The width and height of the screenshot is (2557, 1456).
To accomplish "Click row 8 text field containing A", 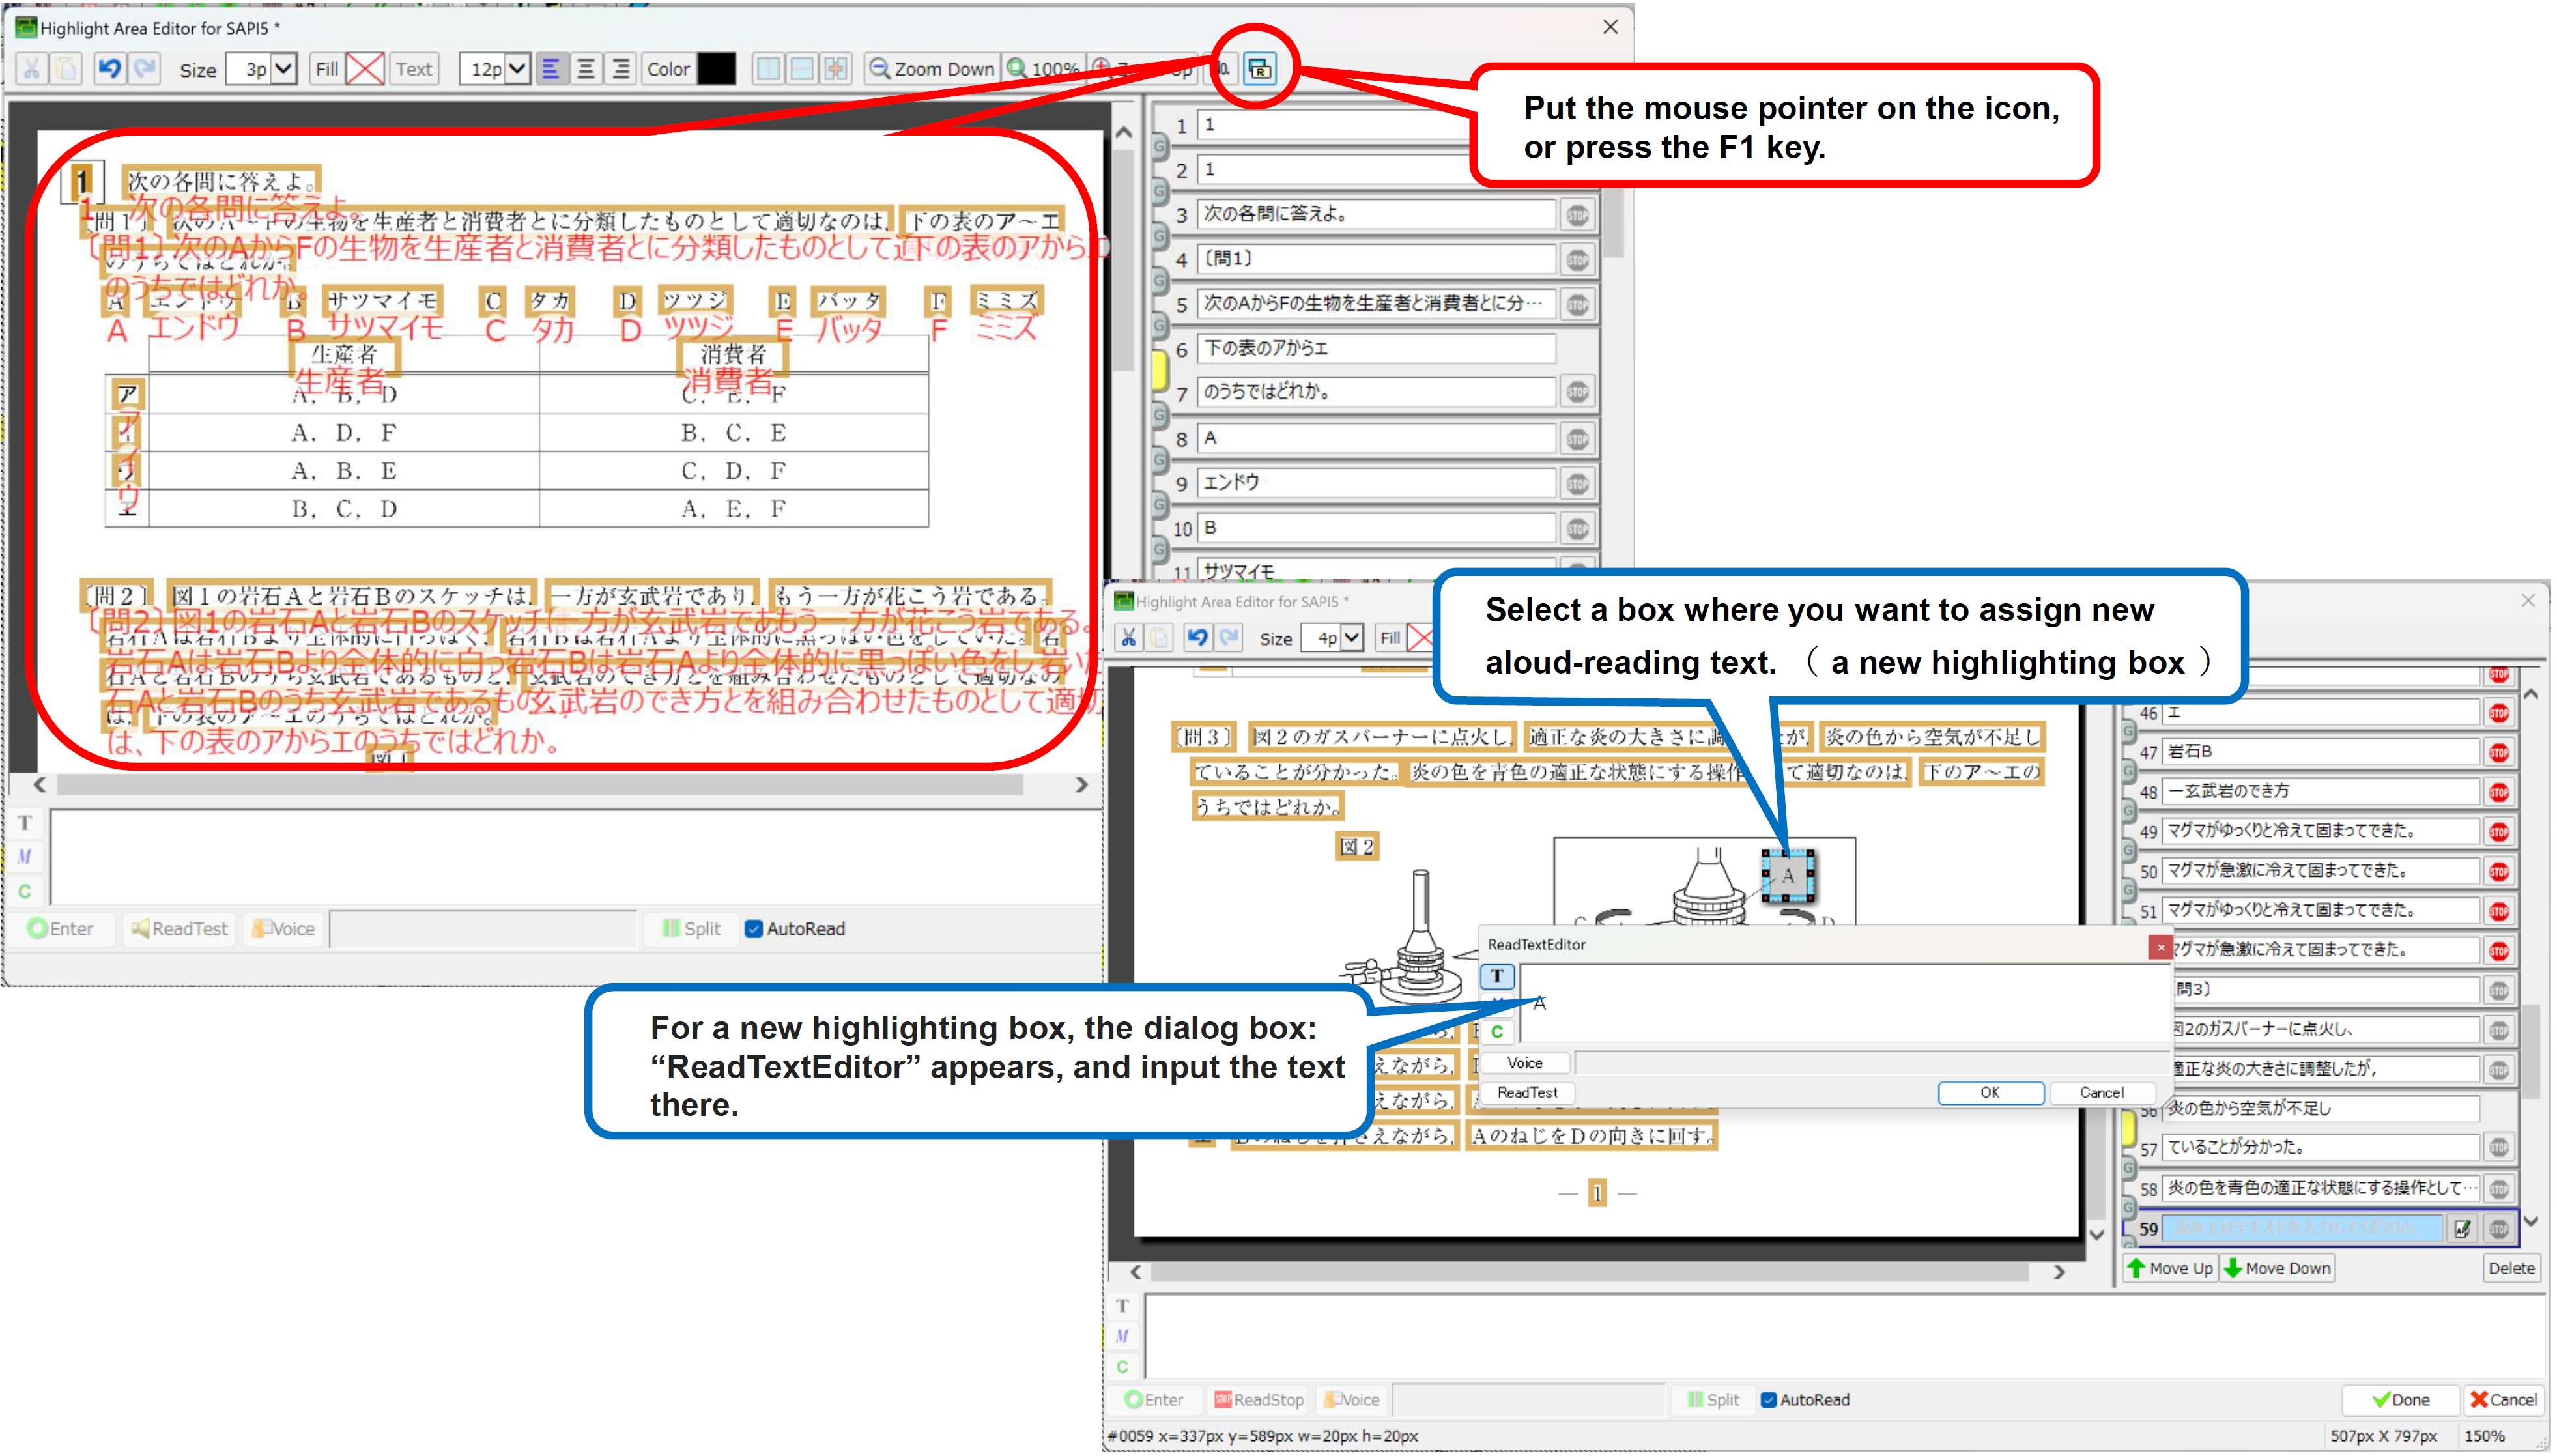I will [x=1376, y=438].
